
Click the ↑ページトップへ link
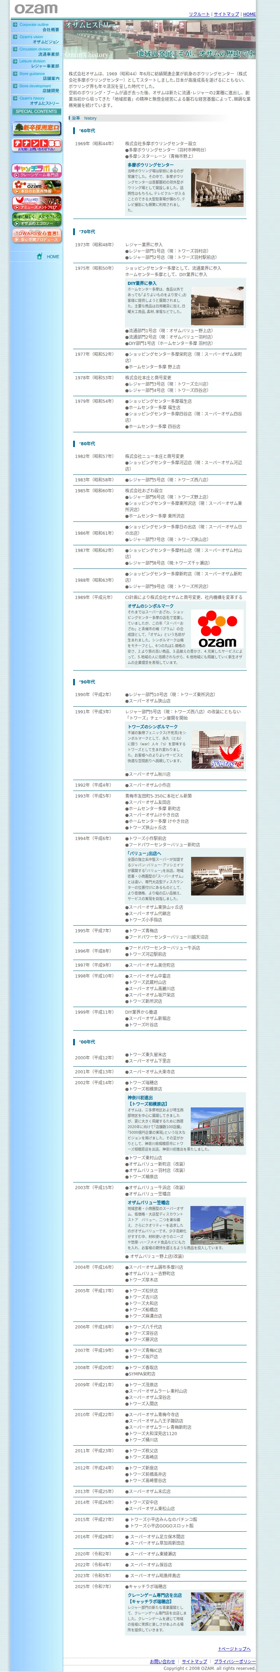[x=234, y=1648]
